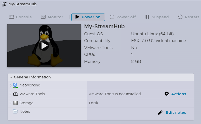Open the Actions link for VMware Tools
Screen dimensions: 201x124
click(178, 94)
